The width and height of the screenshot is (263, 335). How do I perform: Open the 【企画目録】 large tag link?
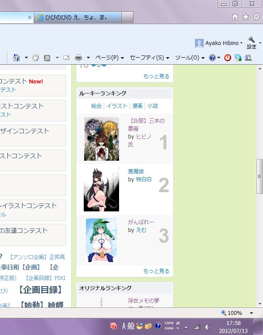pyautogui.click(x=41, y=290)
